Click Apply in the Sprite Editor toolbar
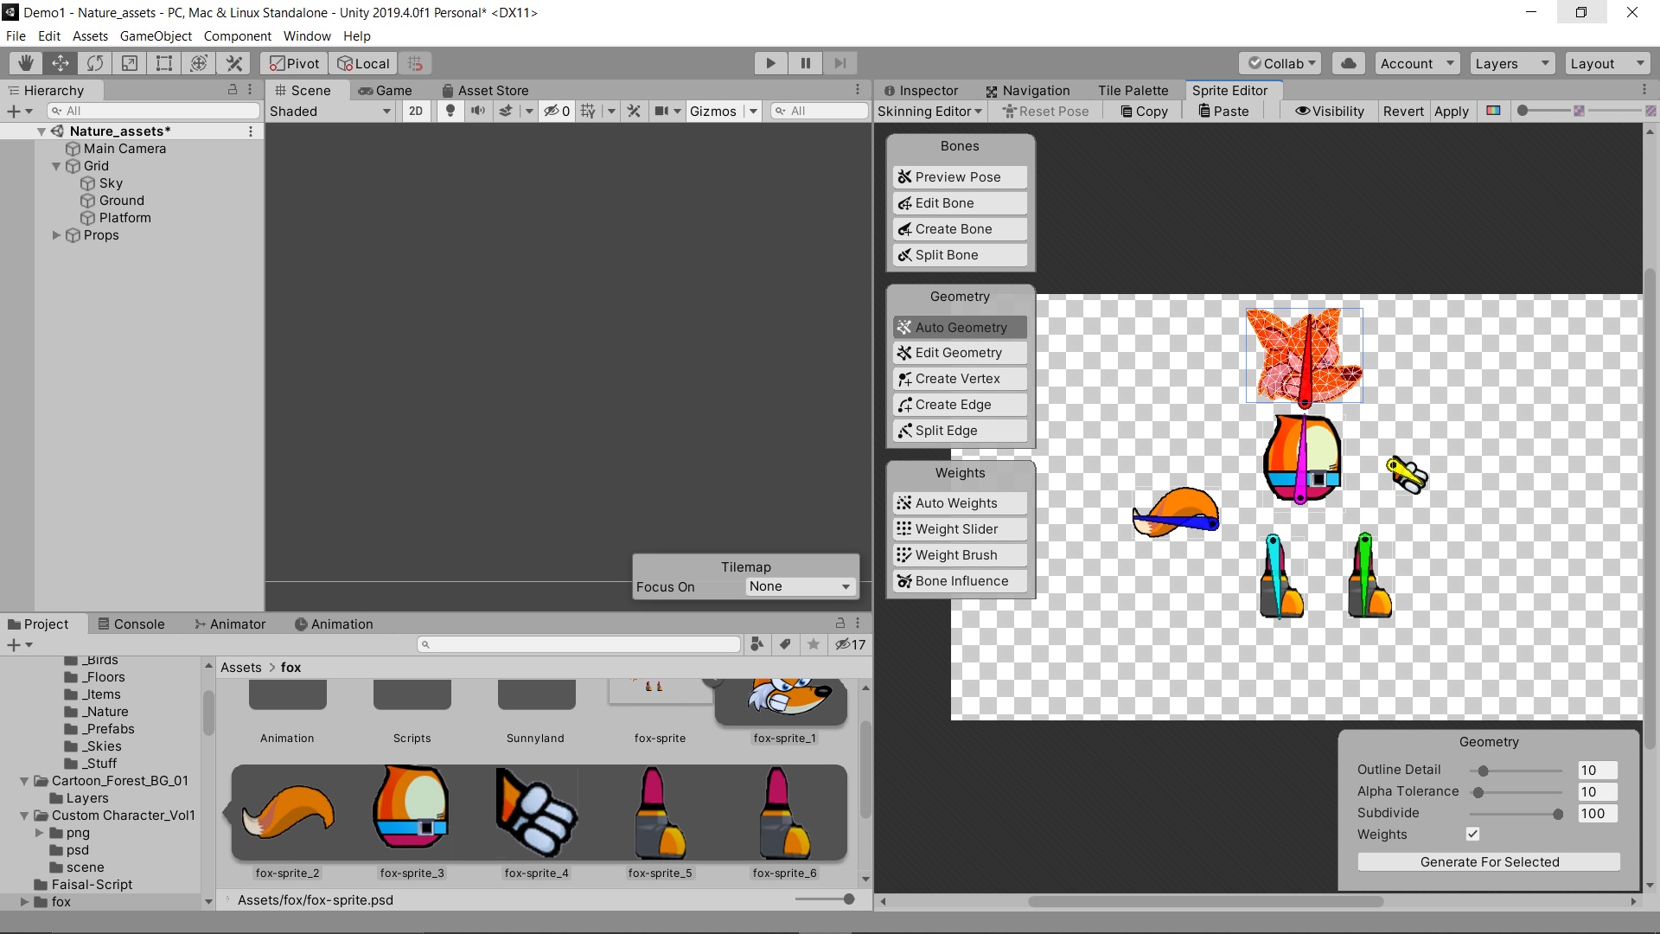The image size is (1660, 934). click(1452, 111)
